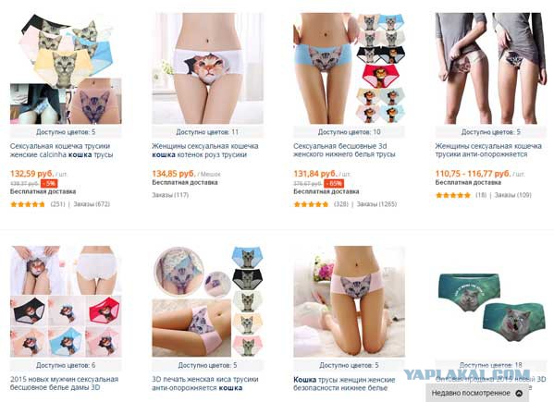Click the product thumbnail priced 131,84 руб.
This screenshot has width=554, height=402.
tap(350, 68)
